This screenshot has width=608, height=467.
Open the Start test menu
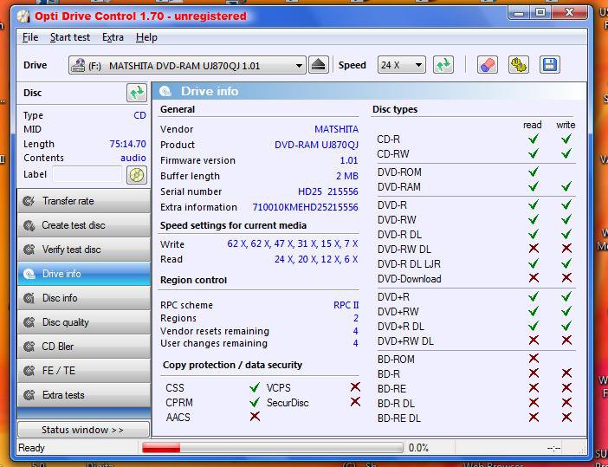pyautogui.click(x=70, y=37)
